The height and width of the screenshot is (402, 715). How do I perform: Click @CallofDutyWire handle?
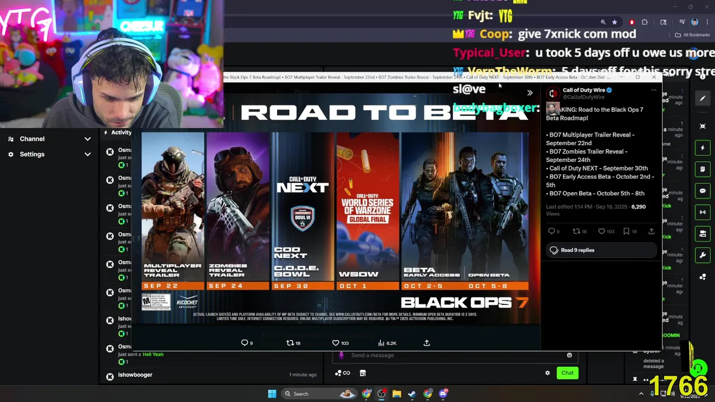583,97
